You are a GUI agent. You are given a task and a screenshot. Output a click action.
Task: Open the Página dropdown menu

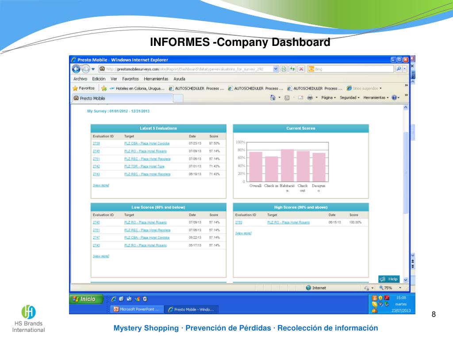(x=329, y=98)
